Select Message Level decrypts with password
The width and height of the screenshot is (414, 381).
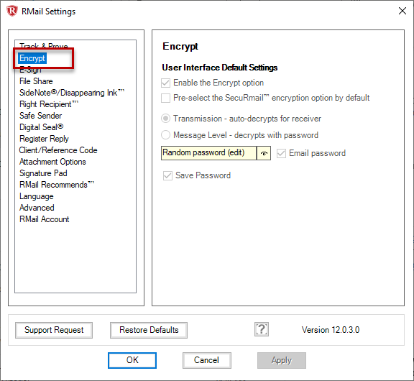(165, 135)
